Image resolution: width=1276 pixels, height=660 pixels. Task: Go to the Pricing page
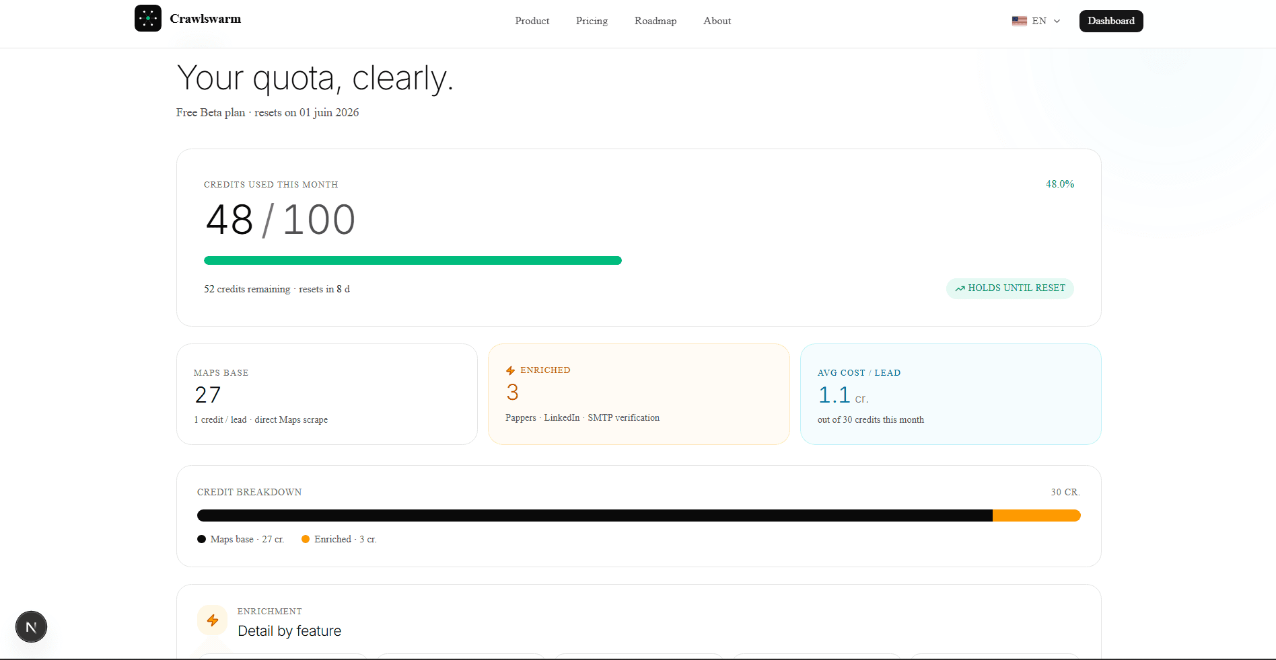(592, 21)
